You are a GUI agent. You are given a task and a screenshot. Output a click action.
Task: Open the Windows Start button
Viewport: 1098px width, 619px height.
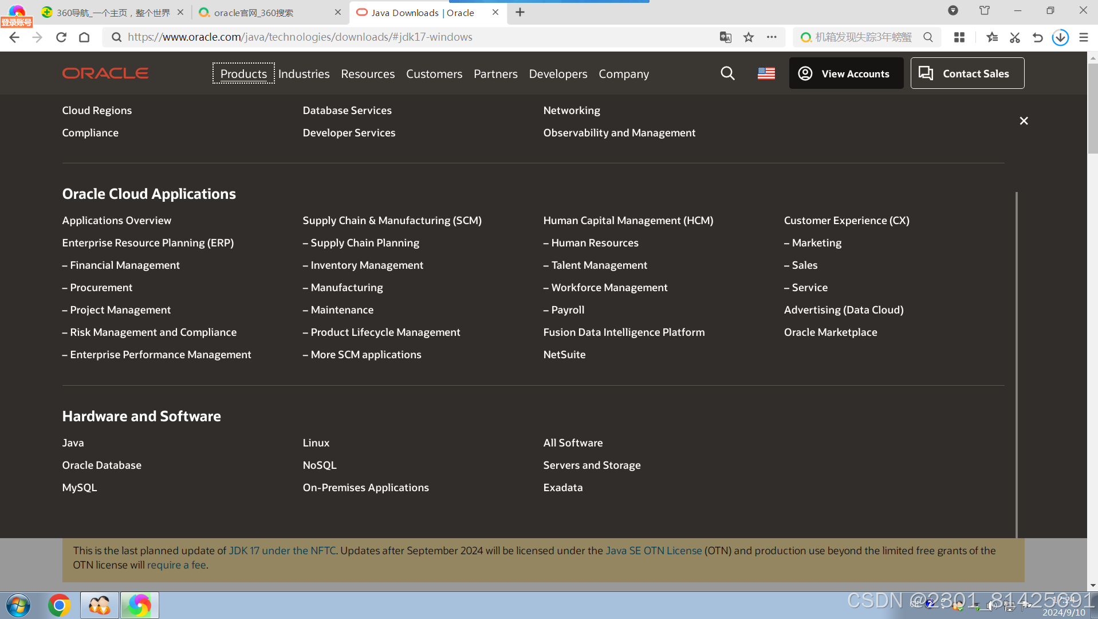pyautogui.click(x=18, y=605)
